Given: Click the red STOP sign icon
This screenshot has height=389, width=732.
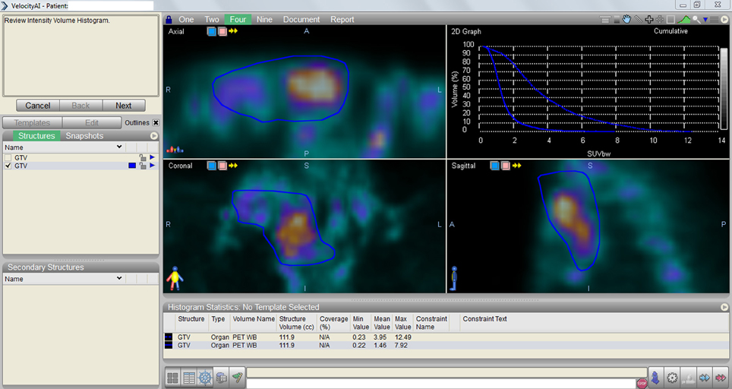Looking at the screenshot, I should [642, 383].
